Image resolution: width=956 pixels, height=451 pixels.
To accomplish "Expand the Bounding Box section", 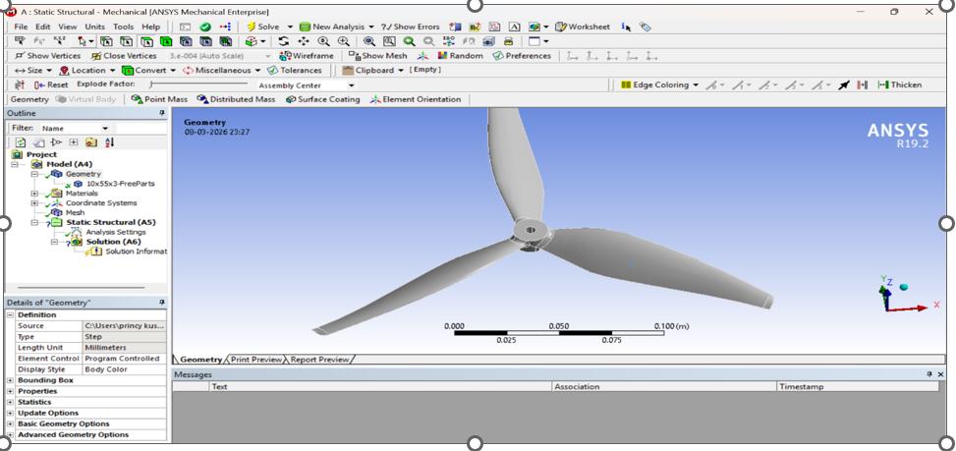I will pyautogui.click(x=11, y=380).
